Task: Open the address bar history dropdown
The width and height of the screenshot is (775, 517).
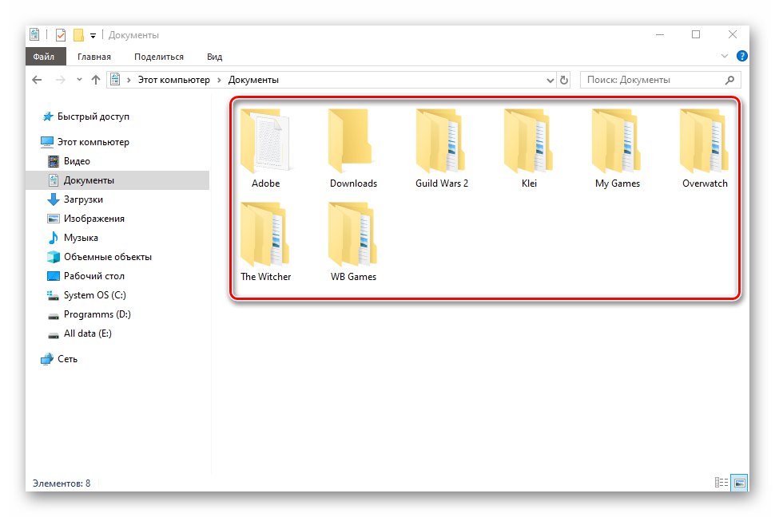Action: (550, 79)
